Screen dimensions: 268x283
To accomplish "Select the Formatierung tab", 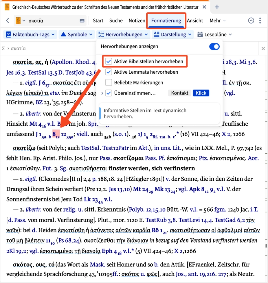I will (166, 21).
